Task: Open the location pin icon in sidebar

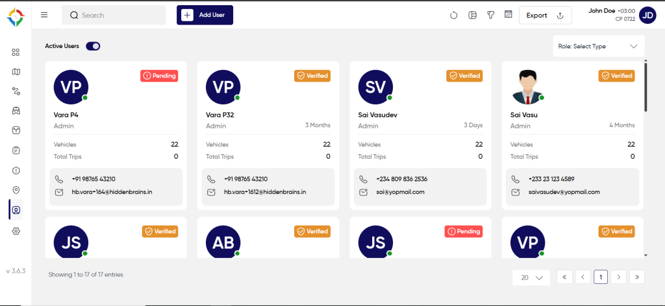Action: (16, 190)
